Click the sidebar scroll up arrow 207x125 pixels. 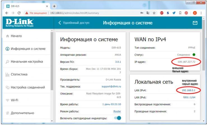[x=52, y=31]
